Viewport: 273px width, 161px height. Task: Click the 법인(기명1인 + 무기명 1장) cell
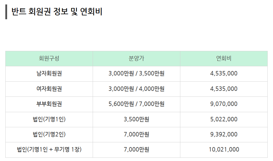[x=49, y=149]
